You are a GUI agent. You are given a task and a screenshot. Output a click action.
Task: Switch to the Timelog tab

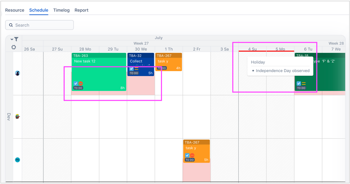61,10
